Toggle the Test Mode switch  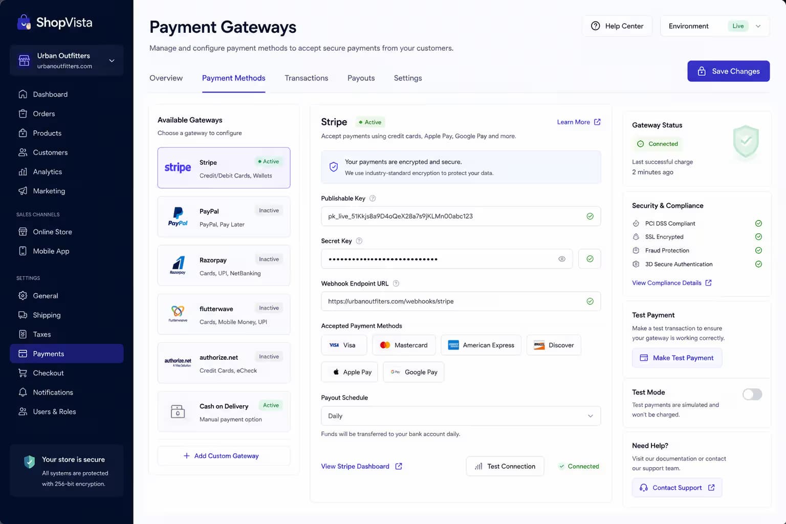(x=752, y=394)
